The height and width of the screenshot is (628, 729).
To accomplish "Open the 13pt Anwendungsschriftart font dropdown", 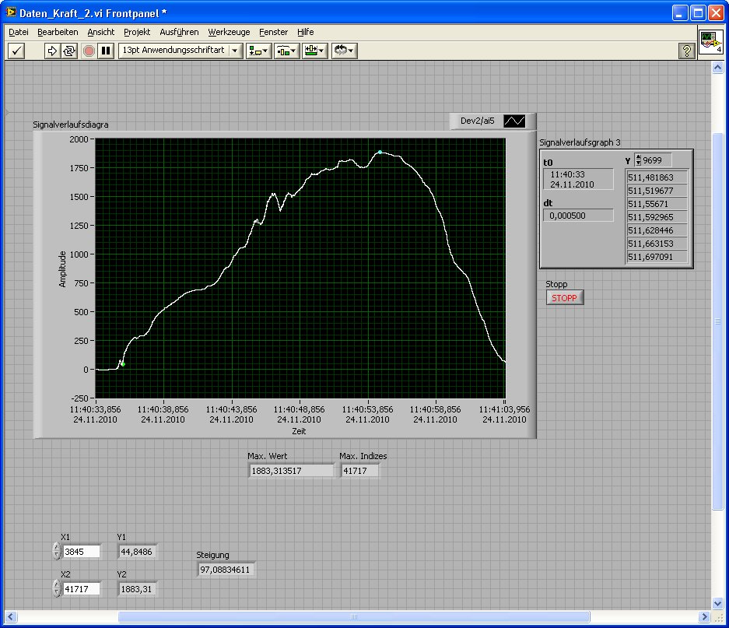I will pos(180,51).
